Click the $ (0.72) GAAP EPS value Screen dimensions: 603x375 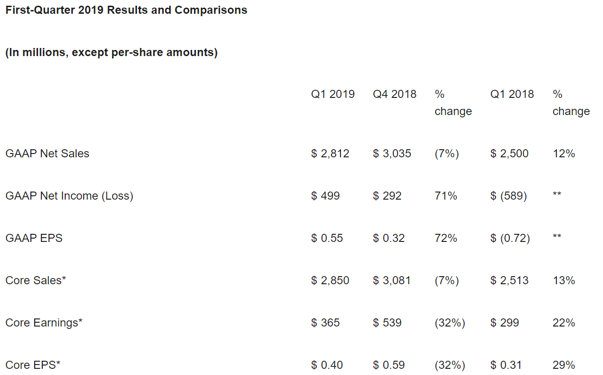(510, 238)
